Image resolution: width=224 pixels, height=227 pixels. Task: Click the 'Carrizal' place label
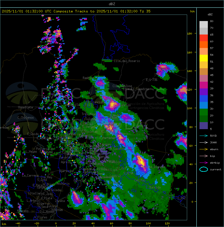pyautogui.click(x=80, y=181)
